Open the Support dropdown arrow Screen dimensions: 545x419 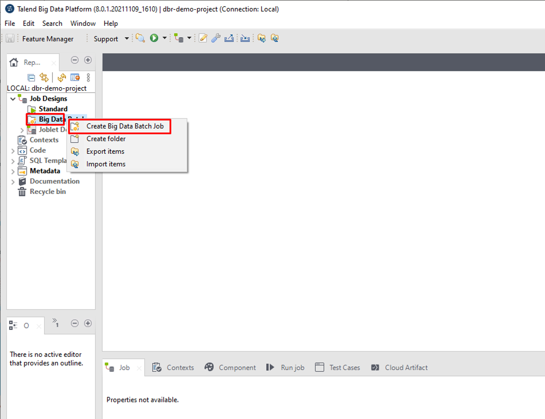(127, 39)
